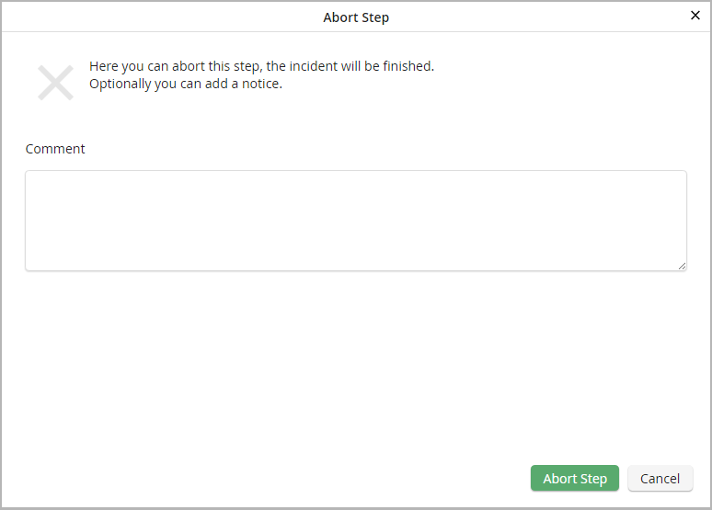Screen dimensions: 712x510
Task: Click the 'Here you can abort' sentence
Action: (261, 67)
